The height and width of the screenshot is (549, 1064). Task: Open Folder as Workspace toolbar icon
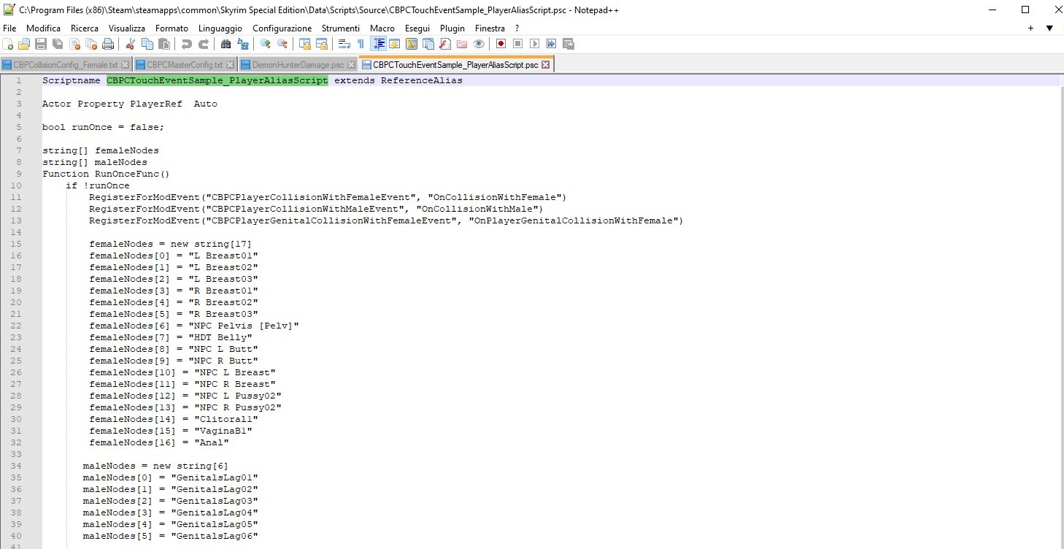[x=462, y=44]
